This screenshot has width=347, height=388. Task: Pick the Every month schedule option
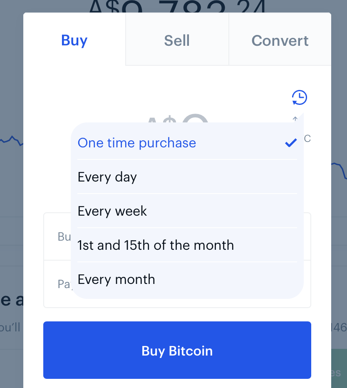coord(187,279)
